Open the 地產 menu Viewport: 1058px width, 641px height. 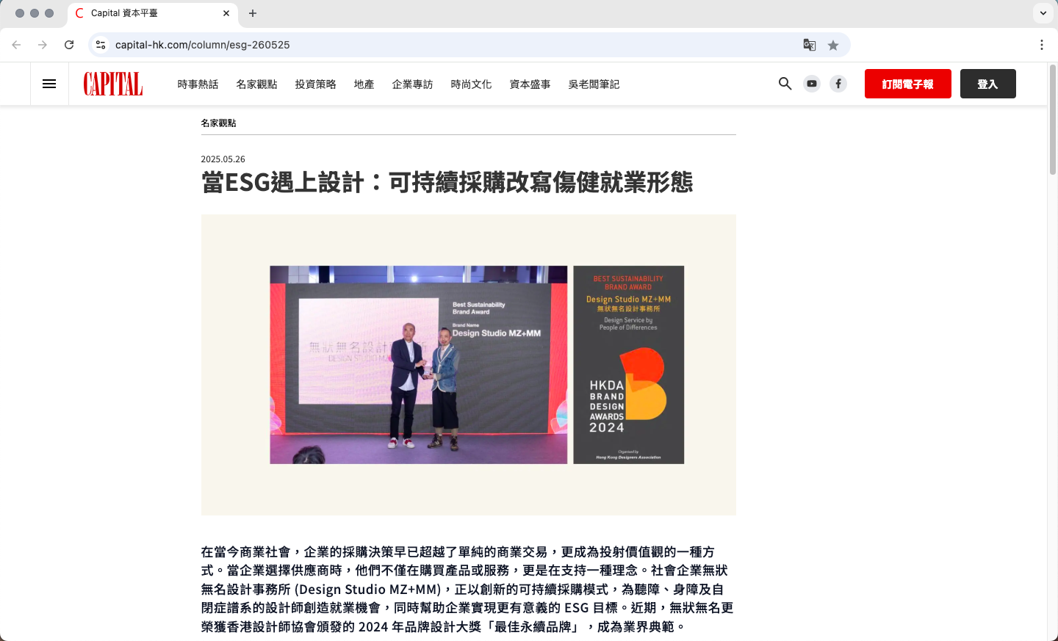point(364,84)
